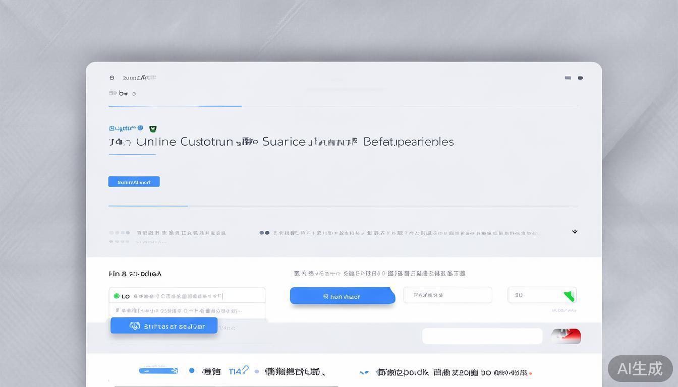Image resolution: width=678 pixels, height=387 pixels.
Task: Click the panda icon inside the blue pill button
Action: click(134, 326)
